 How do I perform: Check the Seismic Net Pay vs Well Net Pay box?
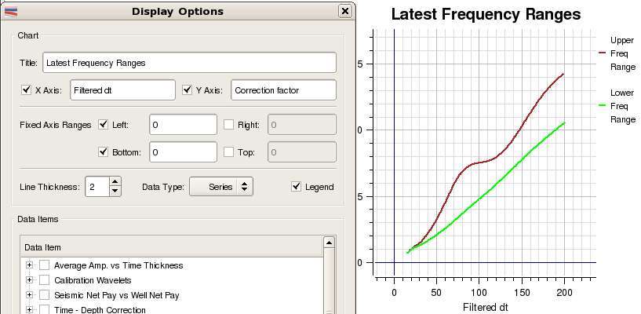pyautogui.click(x=45, y=295)
